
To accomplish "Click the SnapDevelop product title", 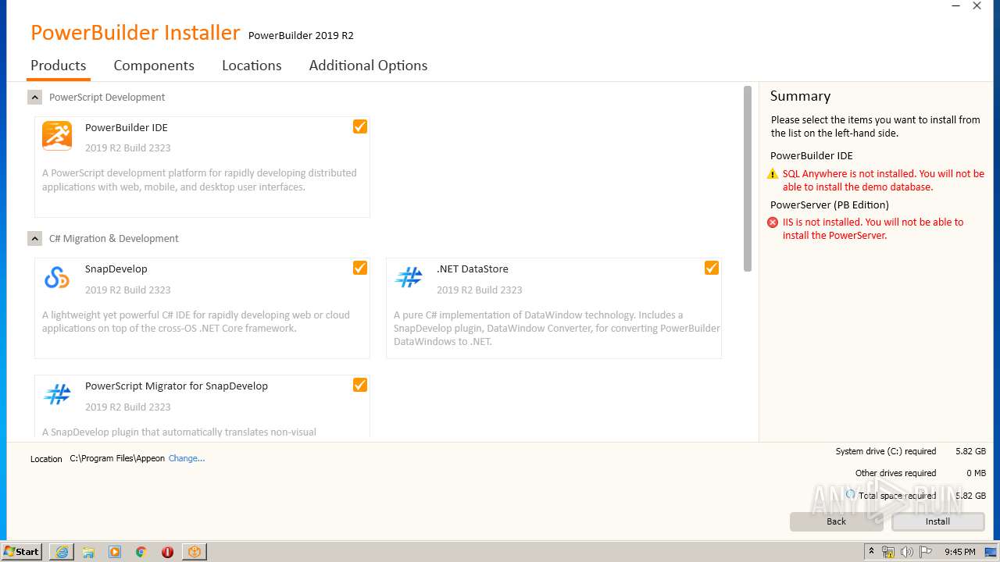I will coord(116,269).
